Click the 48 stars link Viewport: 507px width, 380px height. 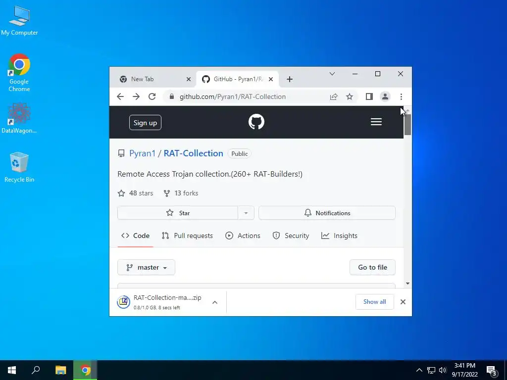tap(136, 193)
